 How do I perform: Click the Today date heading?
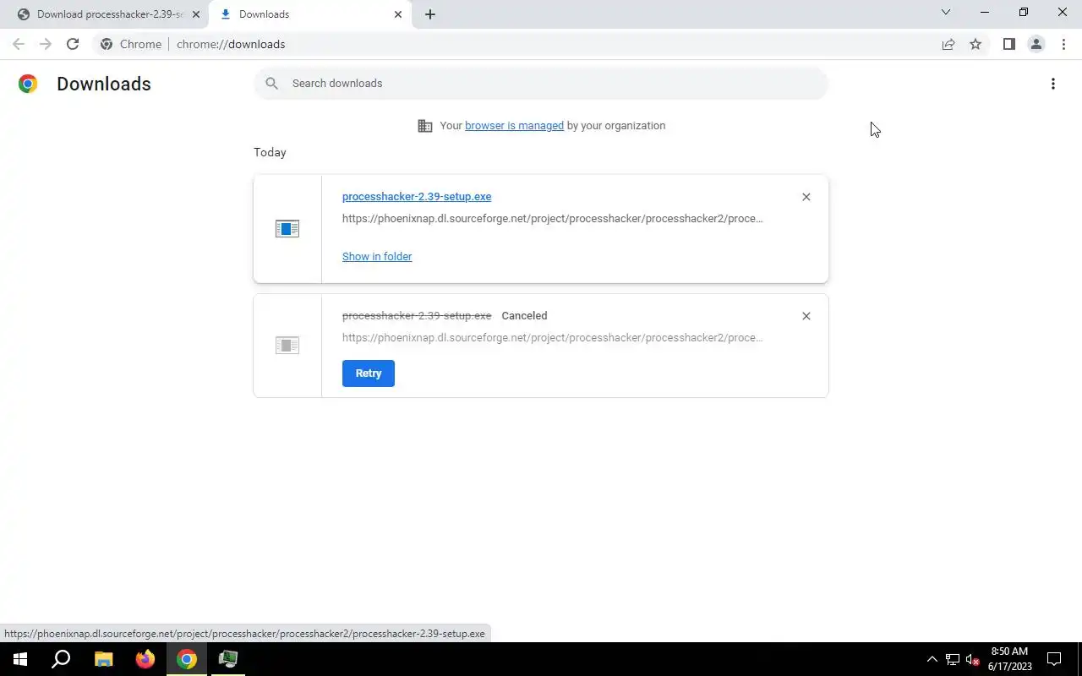point(270,152)
